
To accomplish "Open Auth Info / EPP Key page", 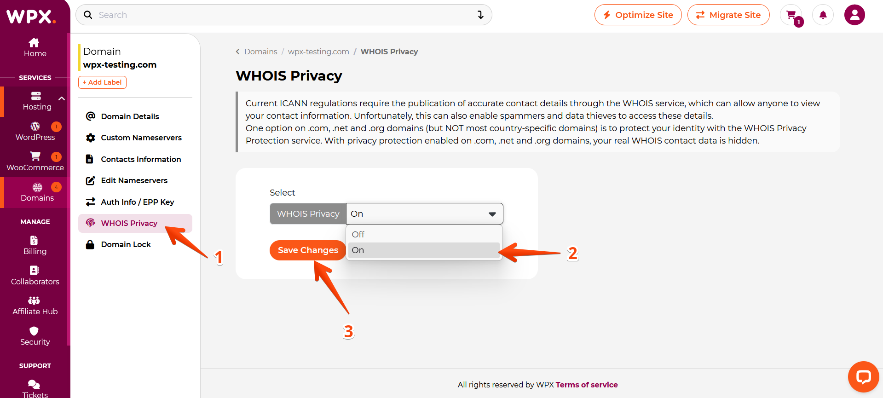I will pos(137,202).
